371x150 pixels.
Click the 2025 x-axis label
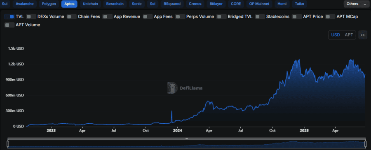coord(304,130)
